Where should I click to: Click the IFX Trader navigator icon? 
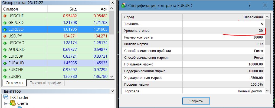6,97
